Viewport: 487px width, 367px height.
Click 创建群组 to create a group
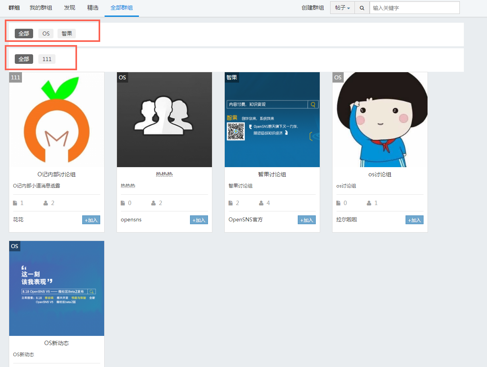313,8
